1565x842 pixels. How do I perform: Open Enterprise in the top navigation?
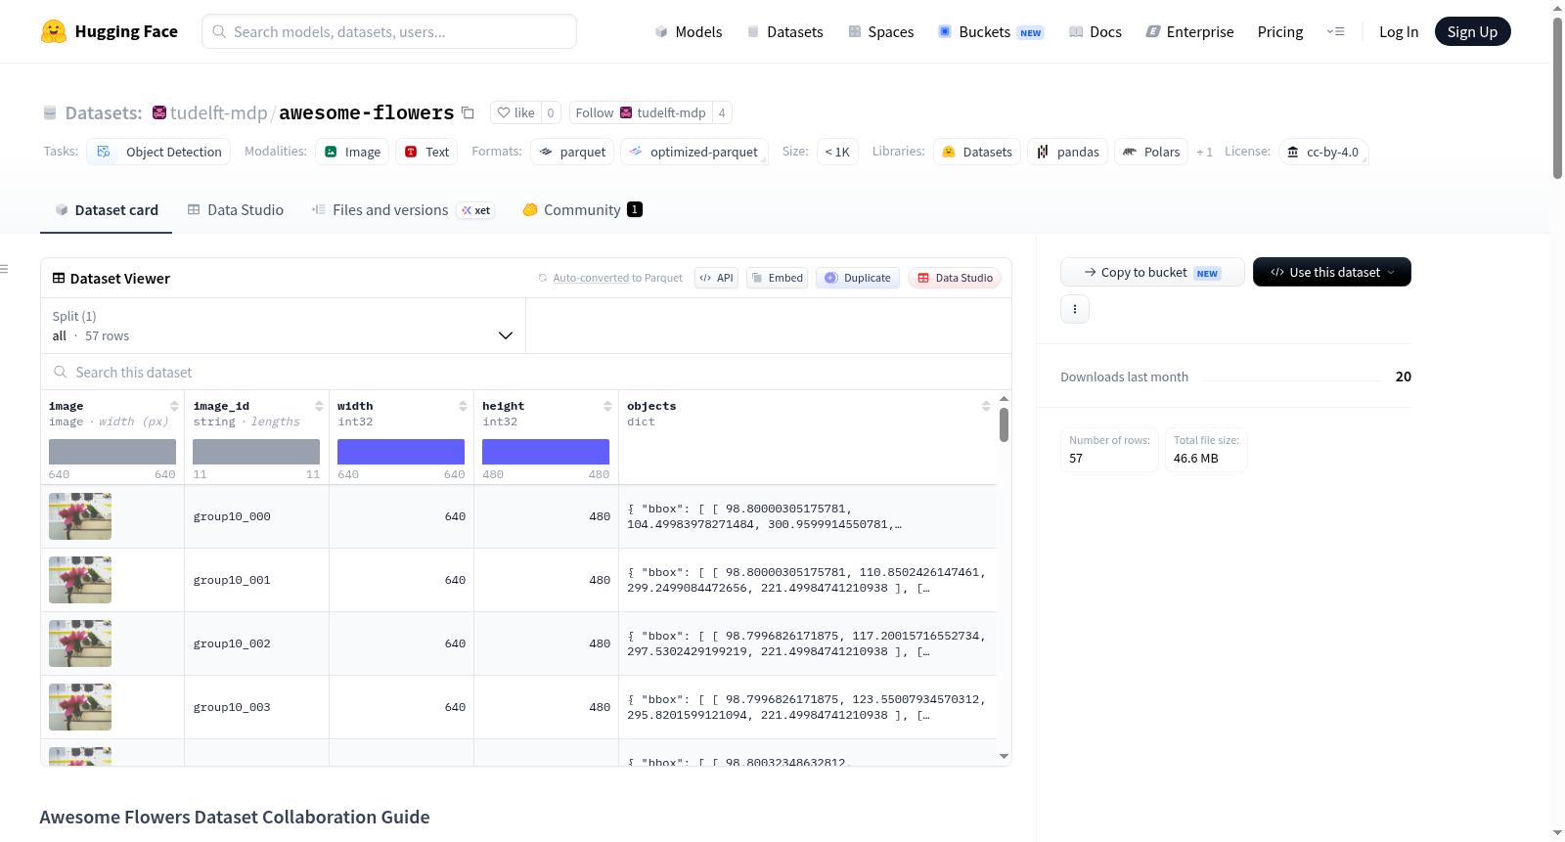pos(1189,31)
